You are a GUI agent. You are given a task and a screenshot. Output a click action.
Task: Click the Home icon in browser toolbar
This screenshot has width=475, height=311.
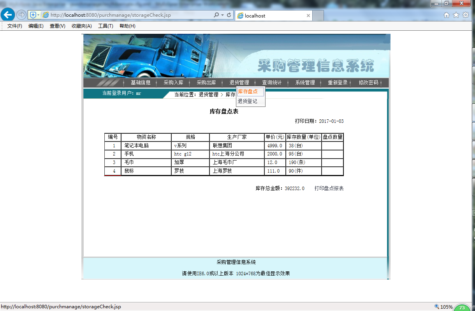[x=446, y=15]
